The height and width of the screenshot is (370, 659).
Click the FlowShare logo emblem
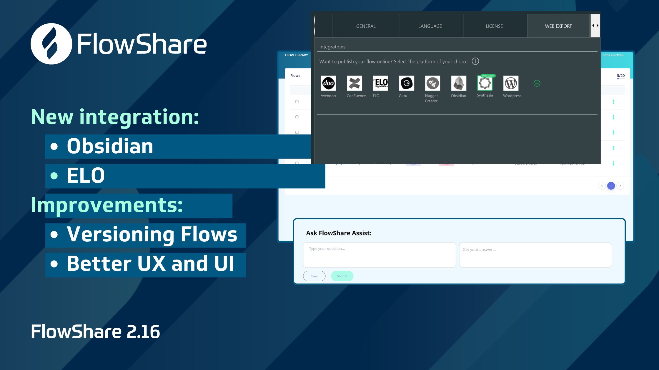(x=51, y=44)
